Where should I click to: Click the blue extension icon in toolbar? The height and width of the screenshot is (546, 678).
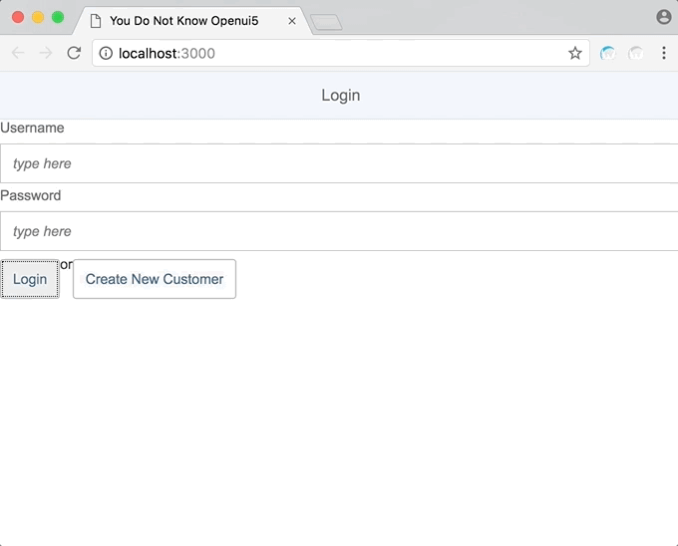click(x=608, y=53)
